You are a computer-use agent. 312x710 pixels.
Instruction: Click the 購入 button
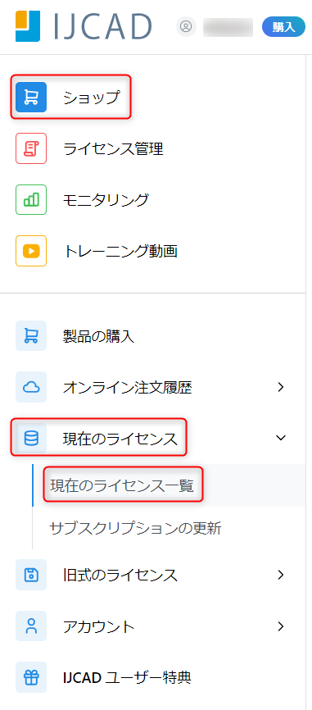[283, 27]
